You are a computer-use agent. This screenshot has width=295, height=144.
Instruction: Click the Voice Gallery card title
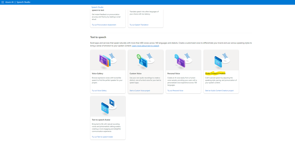coord(97,73)
